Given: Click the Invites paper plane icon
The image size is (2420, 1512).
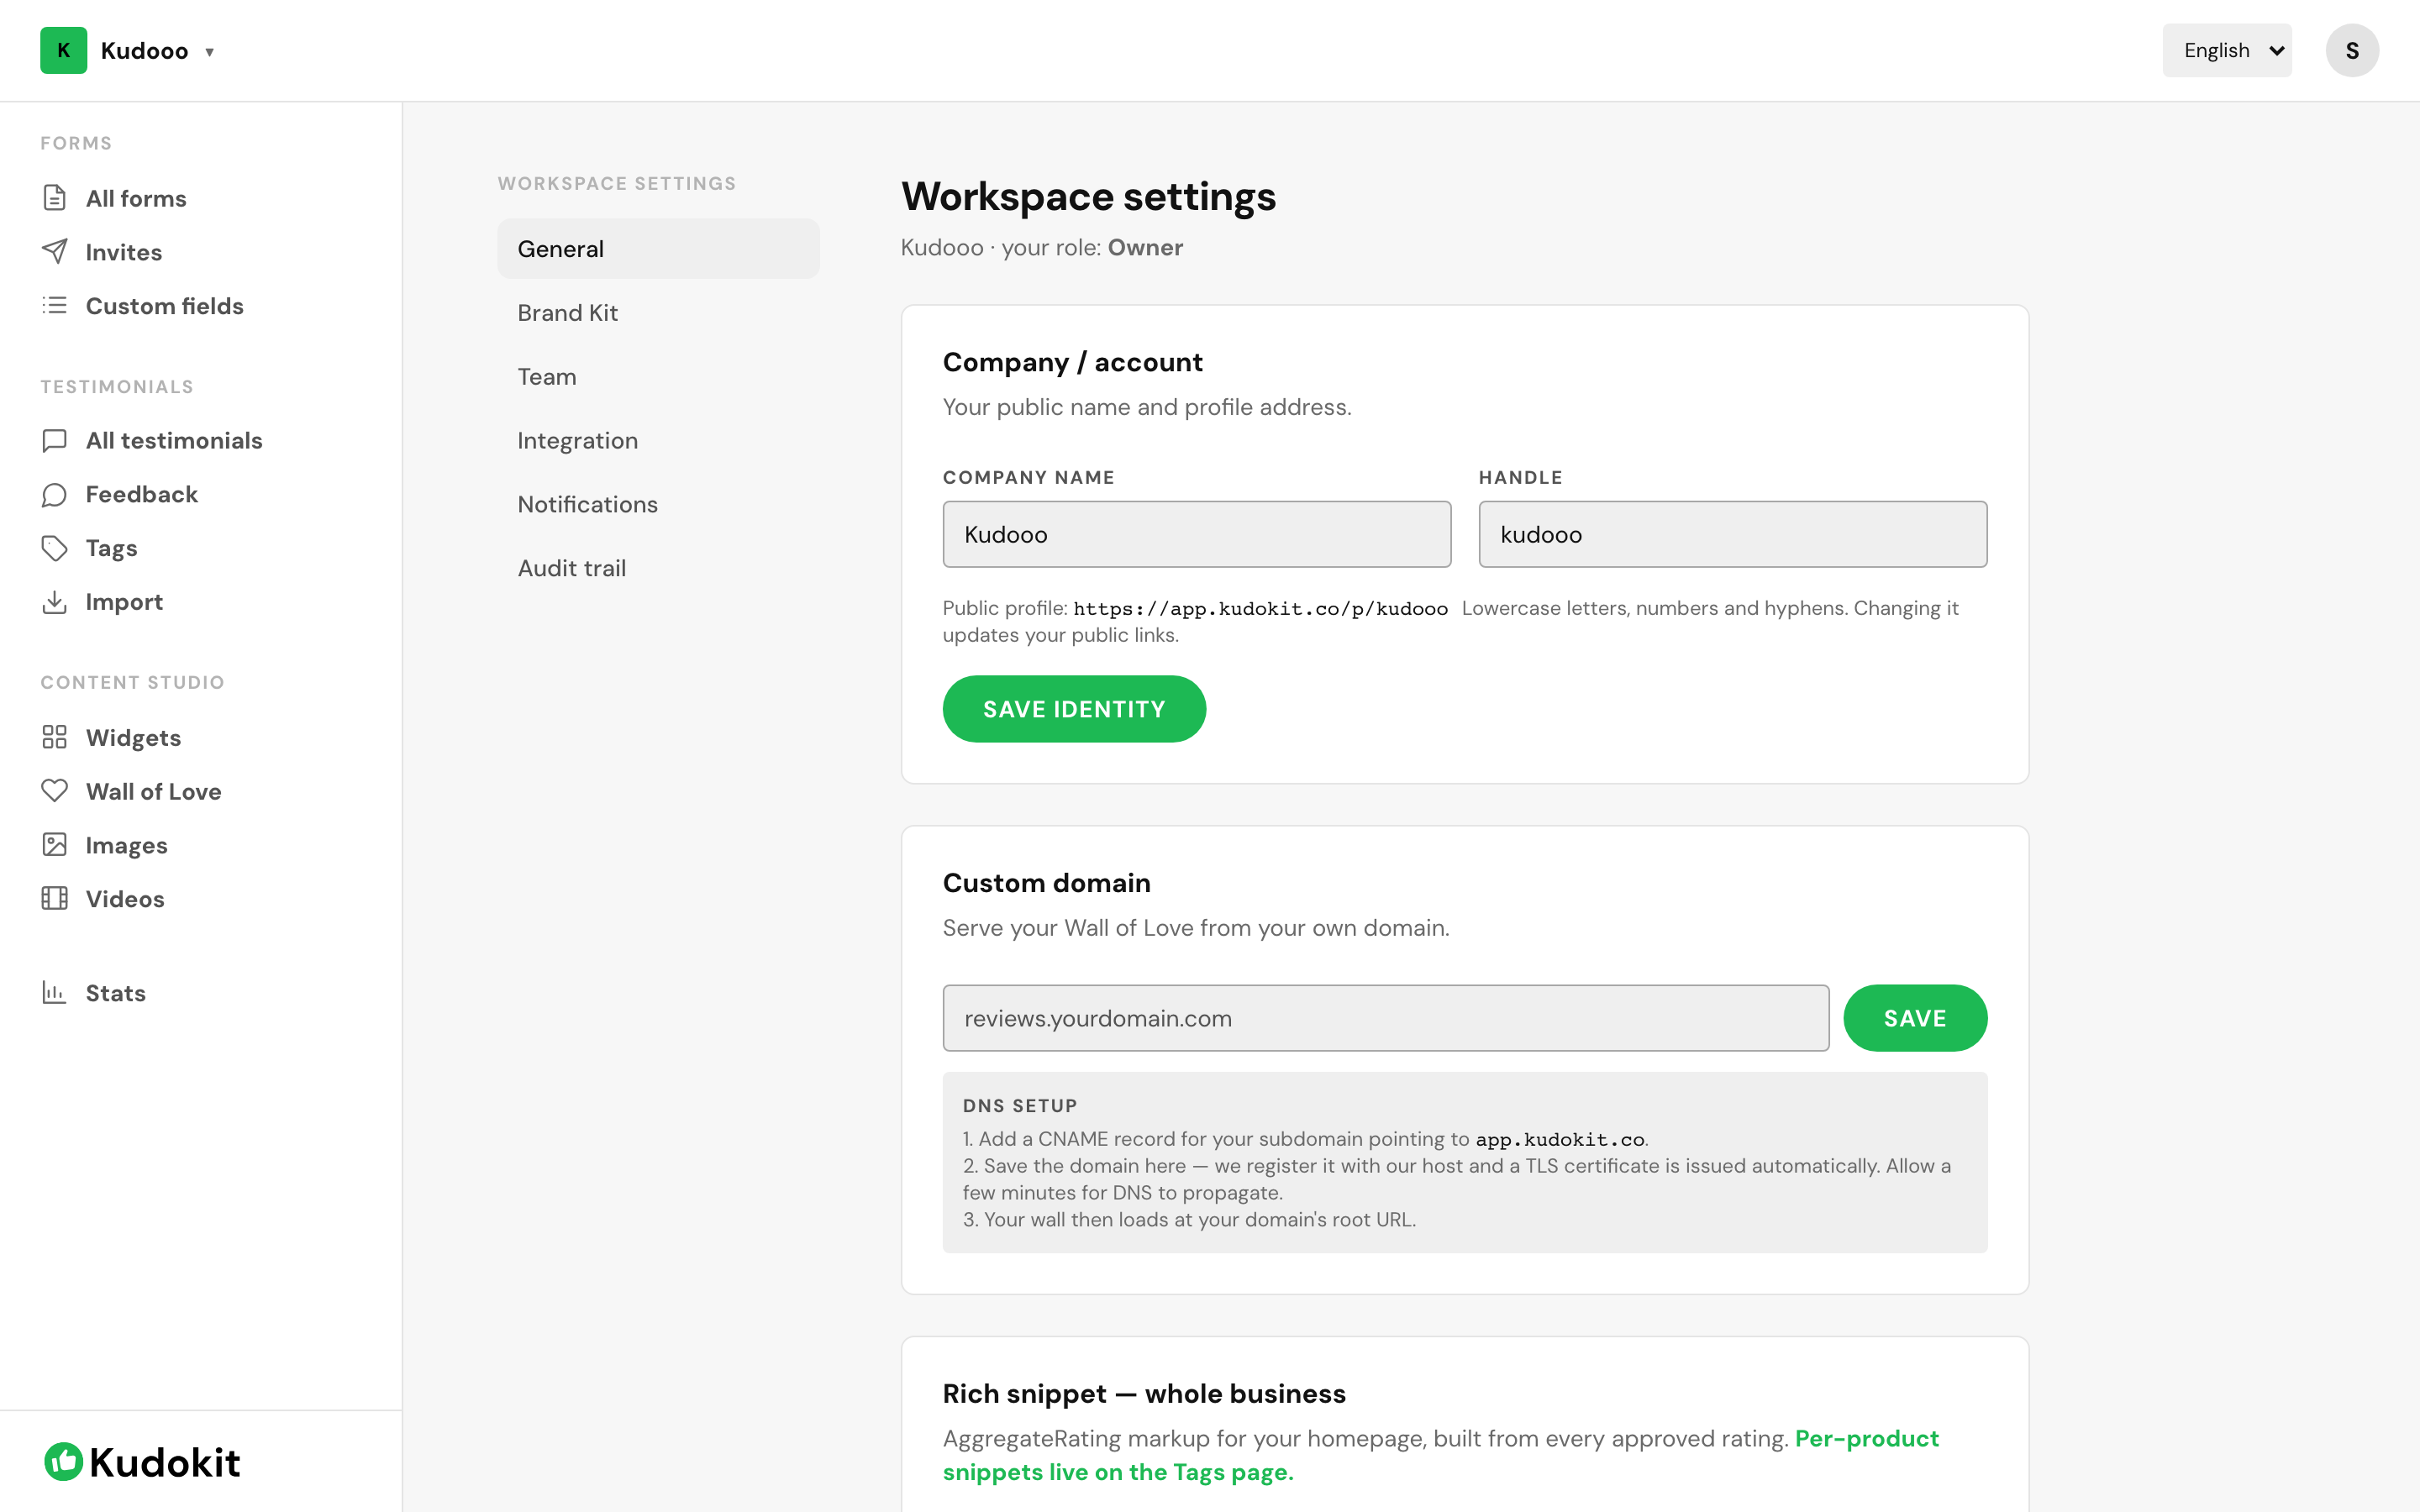Looking at the screenshot, I should [x=55, y=251].
